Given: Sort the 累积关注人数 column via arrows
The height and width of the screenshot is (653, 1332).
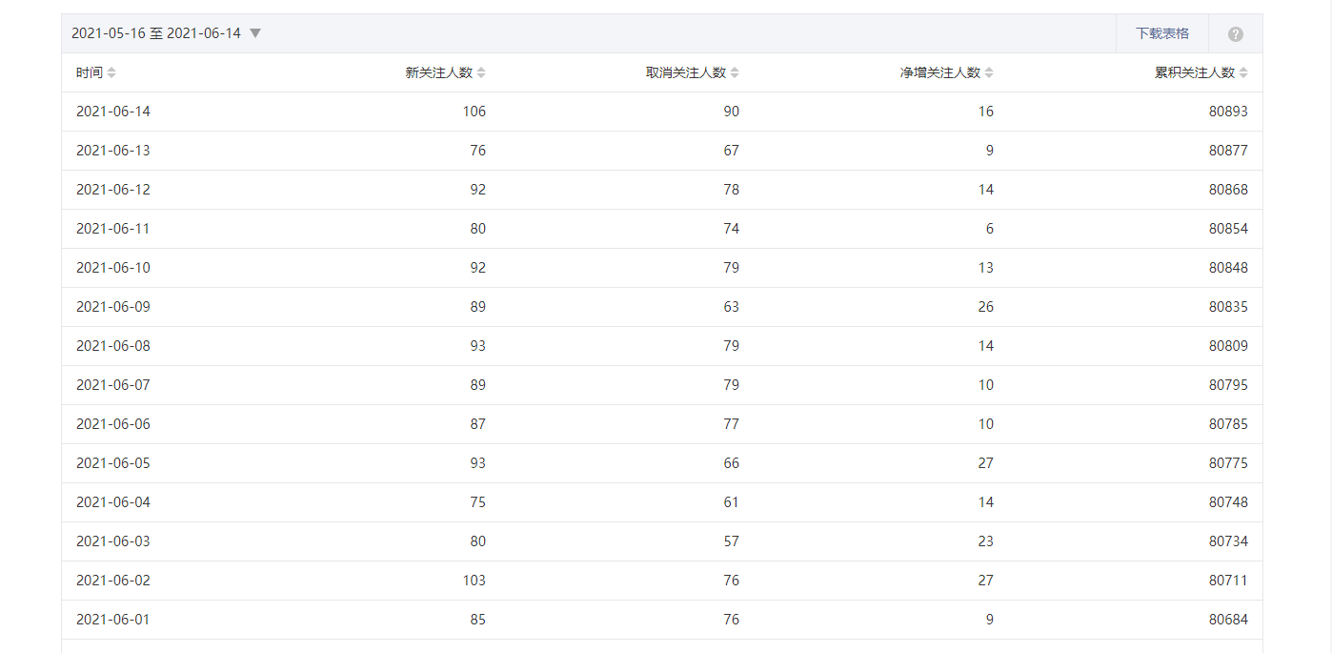Looking at the screenshot, I should pyautogui.click(x=1243, y=73).
